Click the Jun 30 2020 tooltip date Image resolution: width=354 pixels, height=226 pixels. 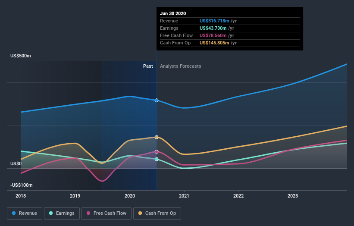[x=173, y=13]
